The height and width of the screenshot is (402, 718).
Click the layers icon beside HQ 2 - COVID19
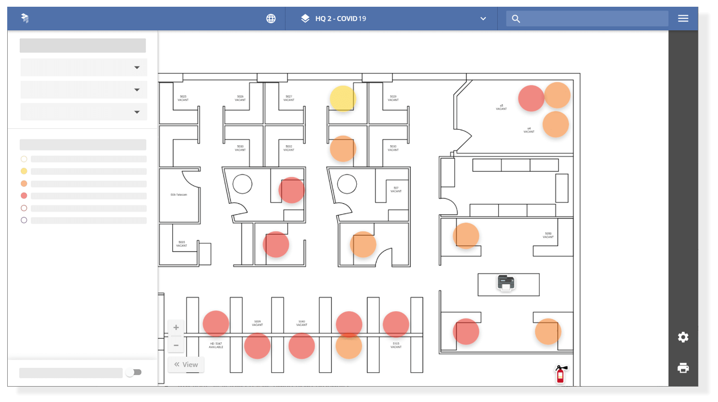(305, 19)
